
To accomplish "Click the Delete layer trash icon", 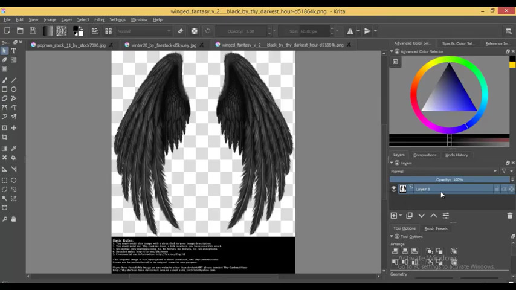I will (x=509, y=216).
